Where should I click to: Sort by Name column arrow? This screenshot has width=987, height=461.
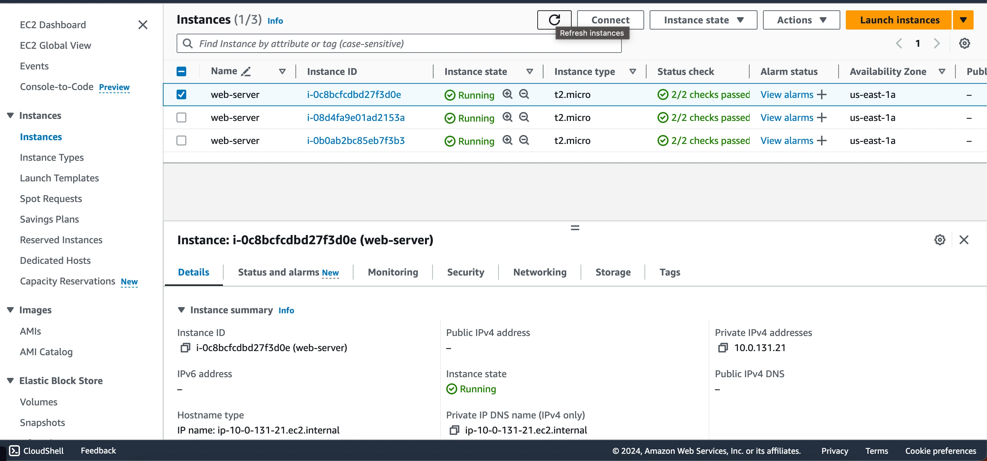(282, 71)
